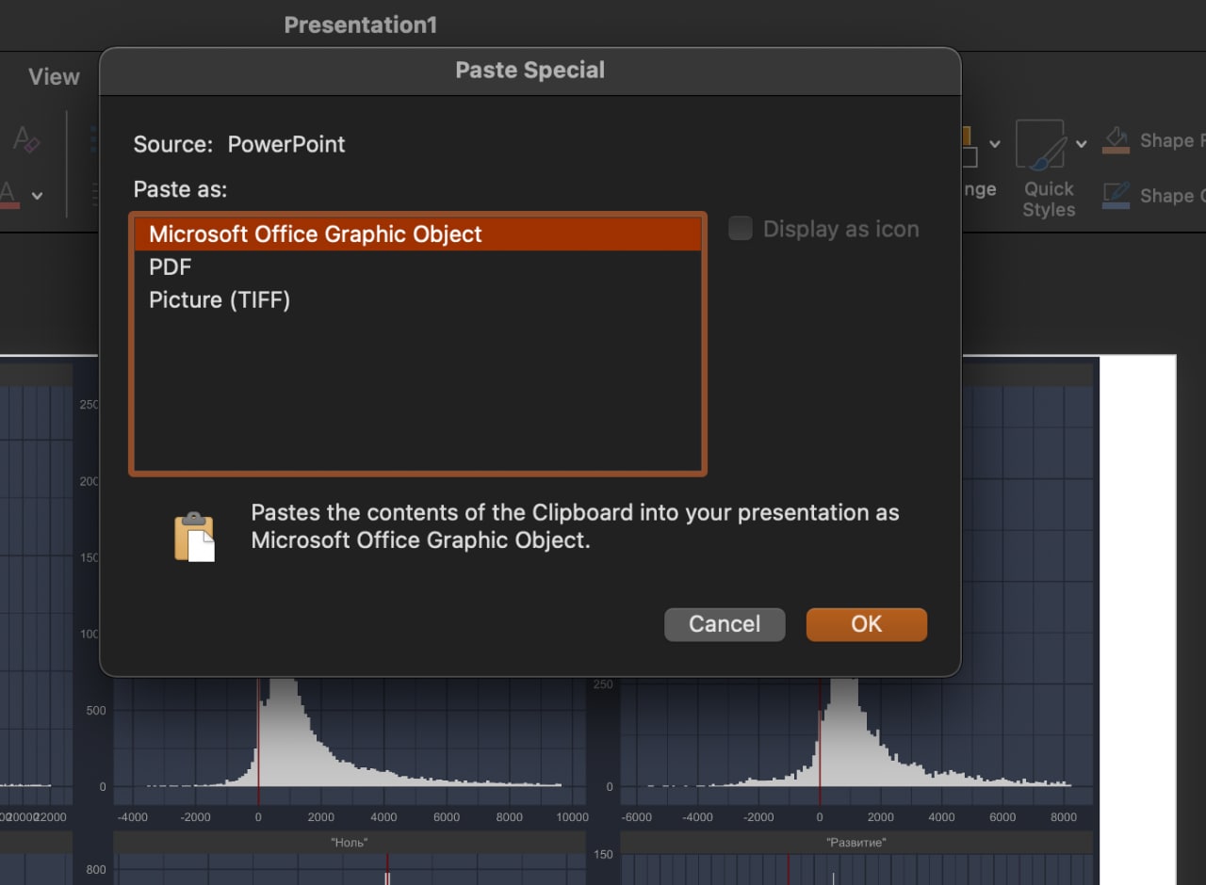Viewport: 1206px width, 885px height.
Task: Click the Quick Styles brush icon
Action: (x=1040, y=144)
